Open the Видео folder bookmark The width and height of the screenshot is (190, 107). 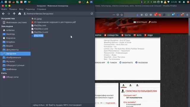(15, 46)
